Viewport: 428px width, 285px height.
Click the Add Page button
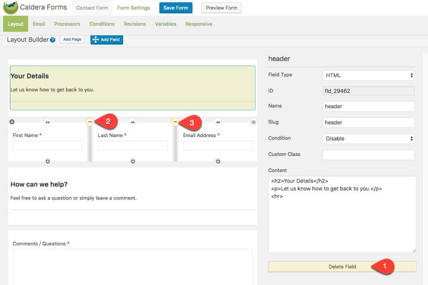72,39
